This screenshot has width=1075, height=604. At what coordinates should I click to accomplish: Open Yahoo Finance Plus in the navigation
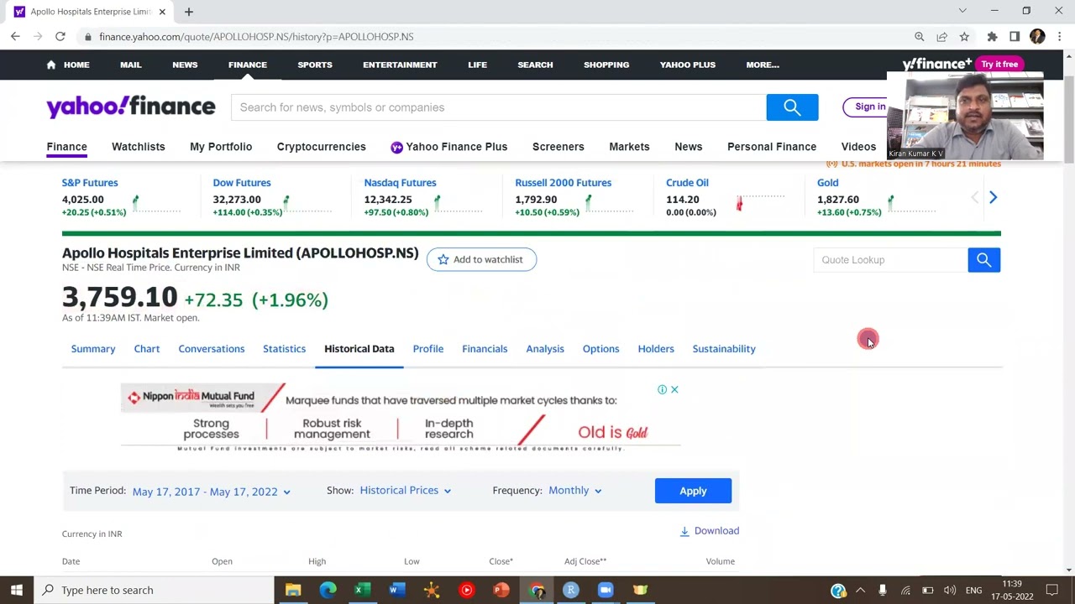coord(449,147)
